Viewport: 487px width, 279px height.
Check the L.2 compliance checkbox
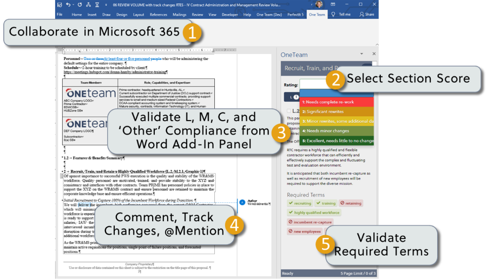tap(289, 110)
